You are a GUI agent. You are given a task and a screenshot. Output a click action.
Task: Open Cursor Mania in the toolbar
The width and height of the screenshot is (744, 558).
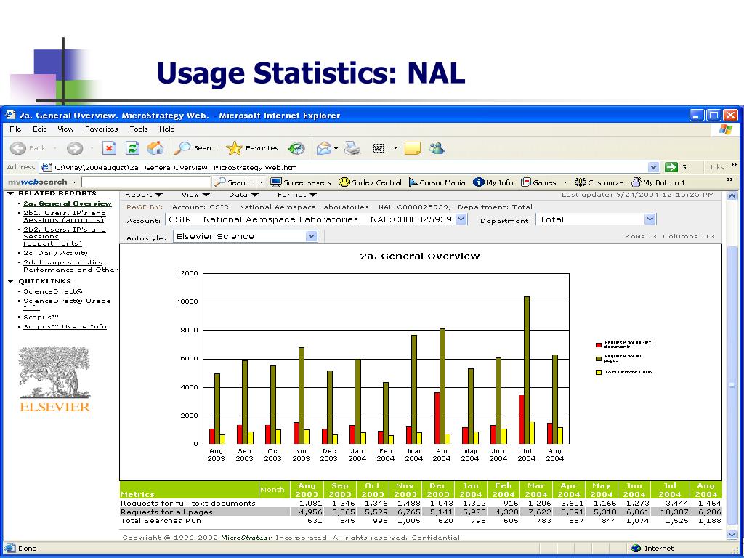pos(437,182)
